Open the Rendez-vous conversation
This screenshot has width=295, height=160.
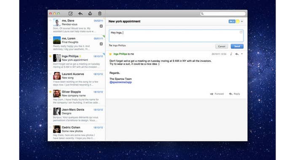point(76,26)
